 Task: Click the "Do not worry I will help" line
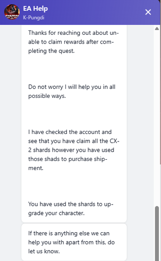[72, 87]
